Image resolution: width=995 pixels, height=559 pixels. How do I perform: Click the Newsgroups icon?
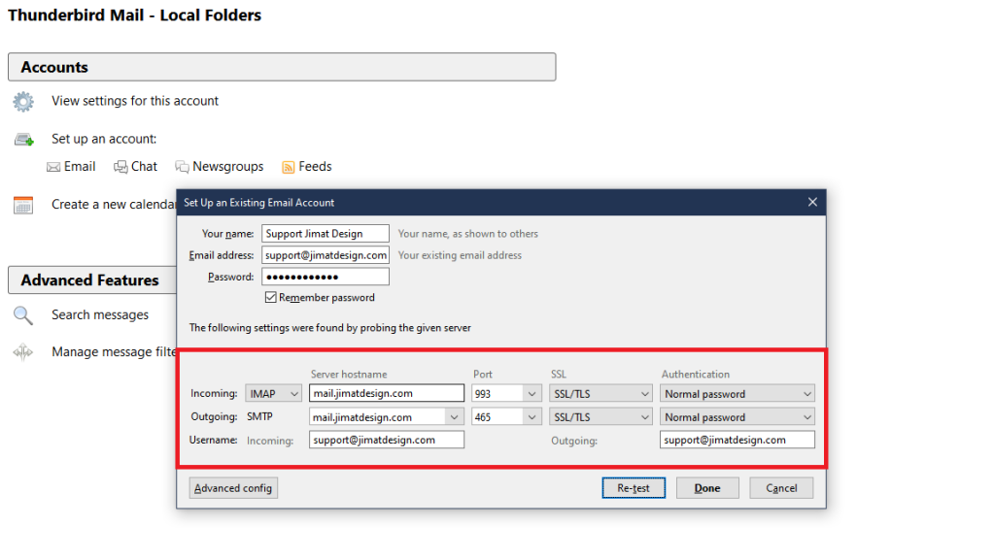182,167
